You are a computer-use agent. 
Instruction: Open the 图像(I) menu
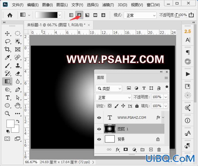click(47, 5)
